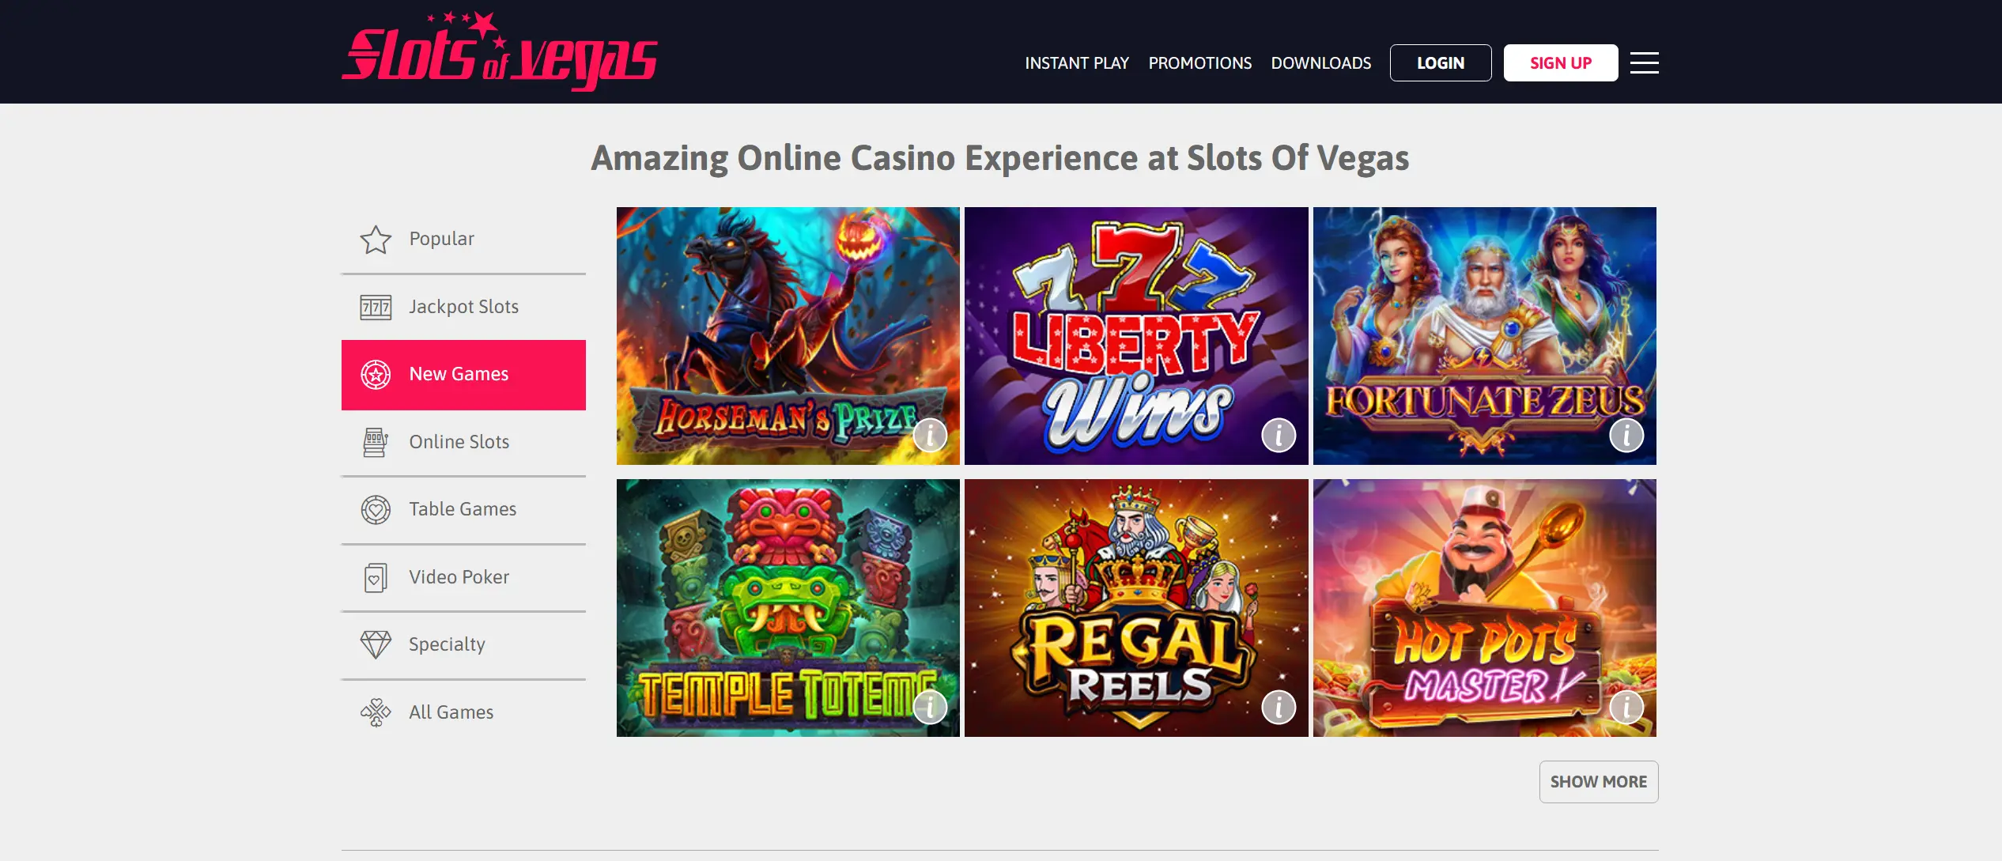
Task: Open Video Poker category
Action: pyautogui.click(x=463, y=577)
